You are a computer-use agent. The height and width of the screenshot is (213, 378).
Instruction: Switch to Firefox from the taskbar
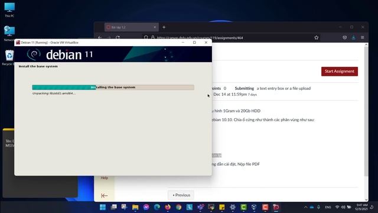(x=168, y=207)
